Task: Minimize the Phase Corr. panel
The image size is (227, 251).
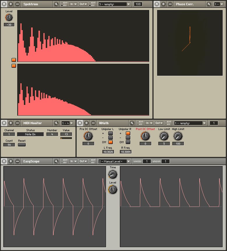Action: [170, 4]
